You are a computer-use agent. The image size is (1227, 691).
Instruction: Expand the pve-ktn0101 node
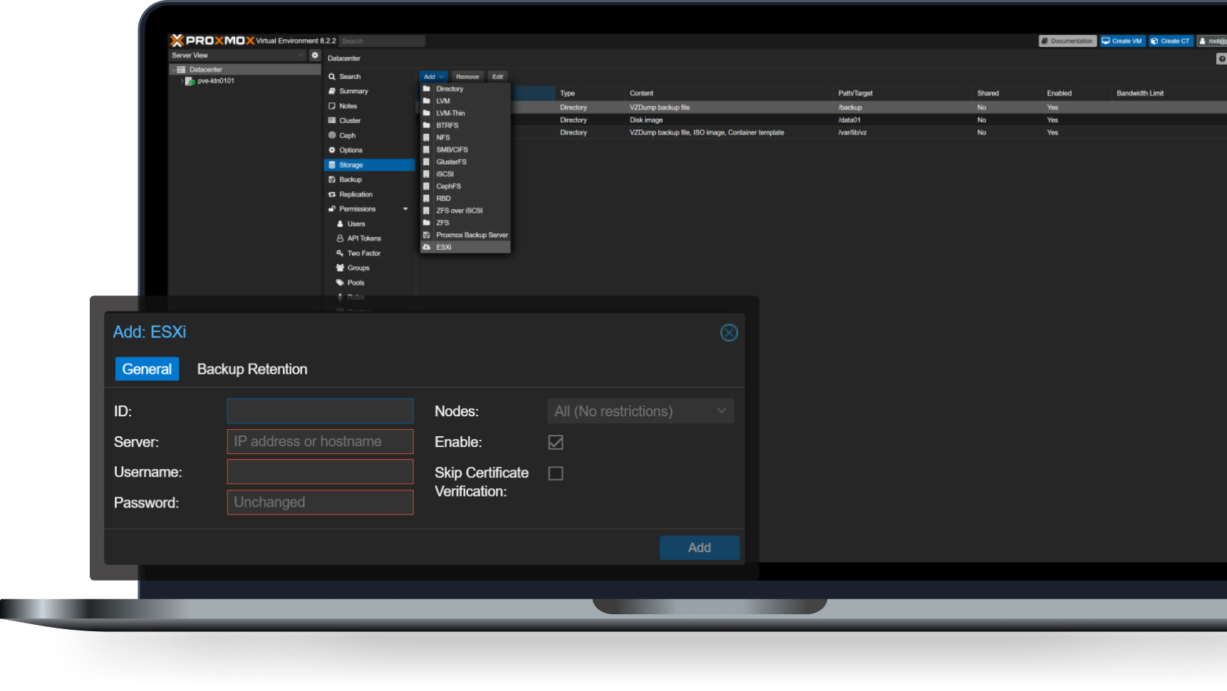[x=182, y=81]
